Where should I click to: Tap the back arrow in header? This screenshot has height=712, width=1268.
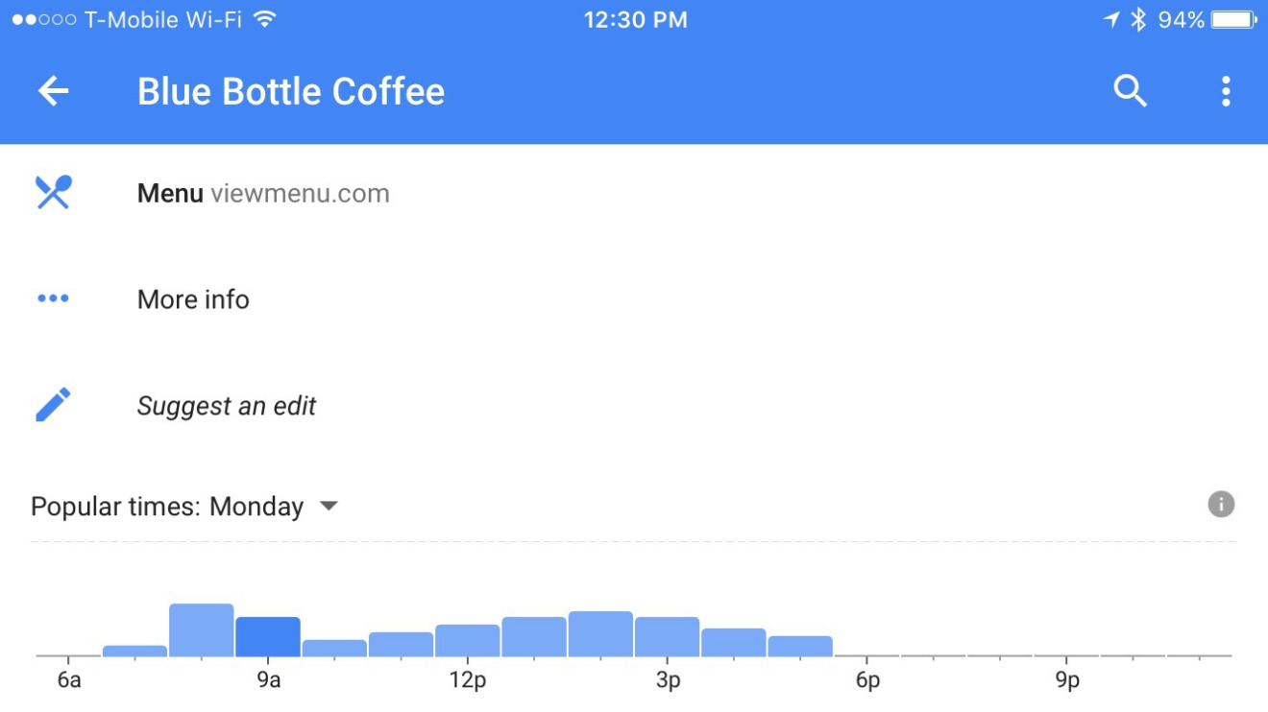pos(54,92)
